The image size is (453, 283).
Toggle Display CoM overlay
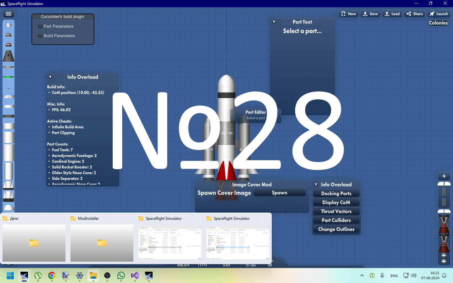(336, 203)
